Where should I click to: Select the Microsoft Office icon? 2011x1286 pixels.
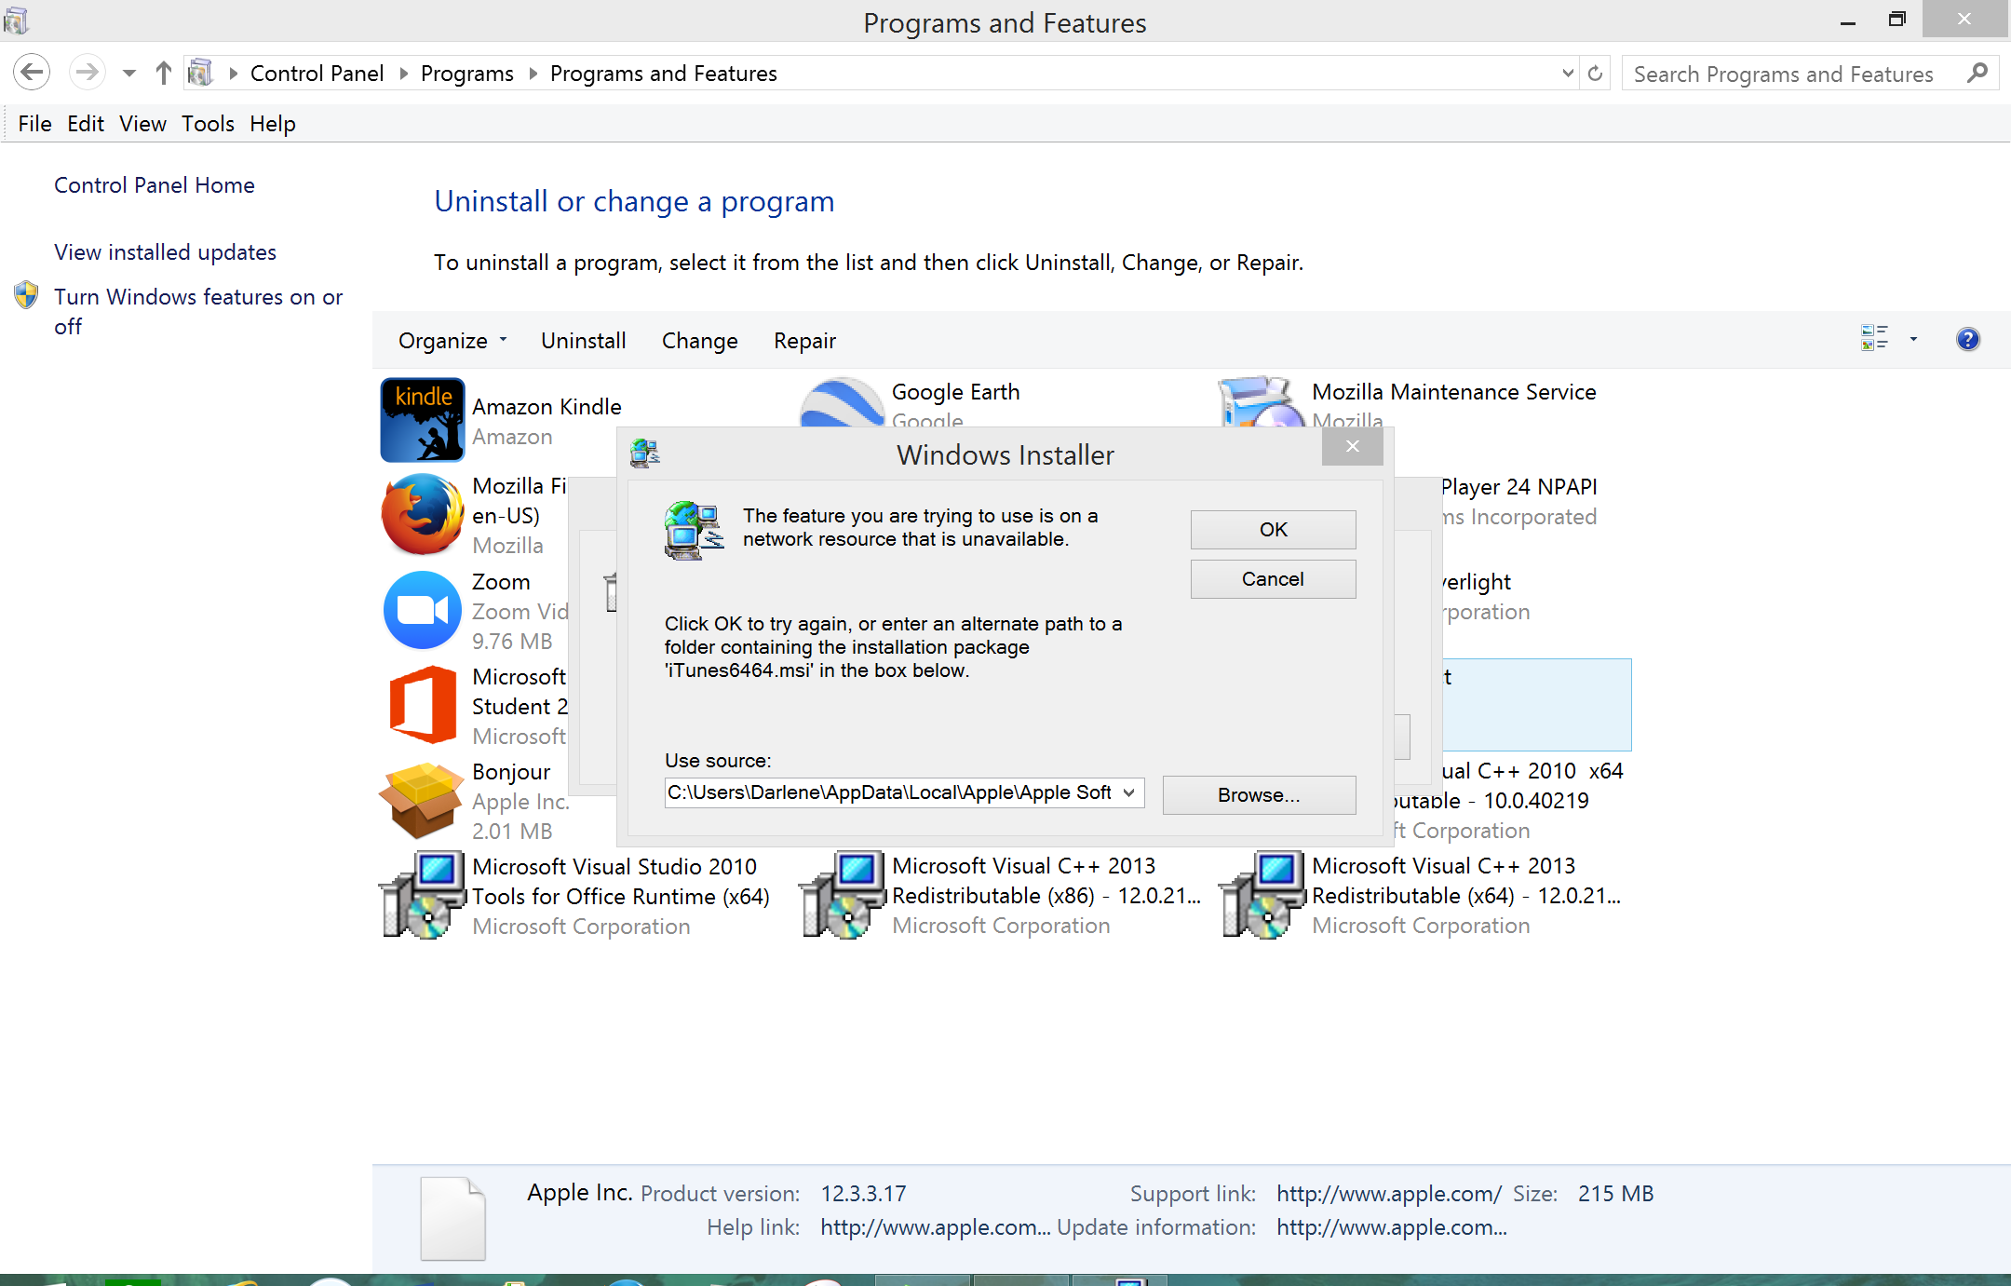coord(422,705)
